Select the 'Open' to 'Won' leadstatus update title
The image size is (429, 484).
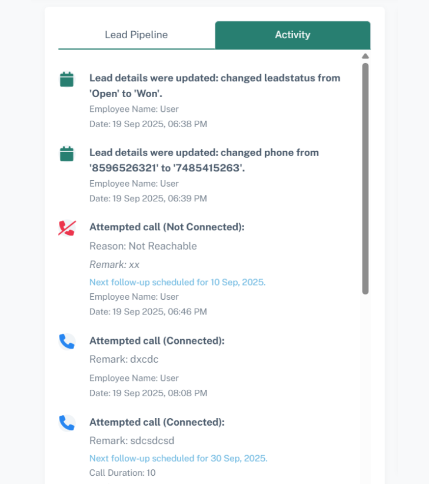(x=215, y=85)
